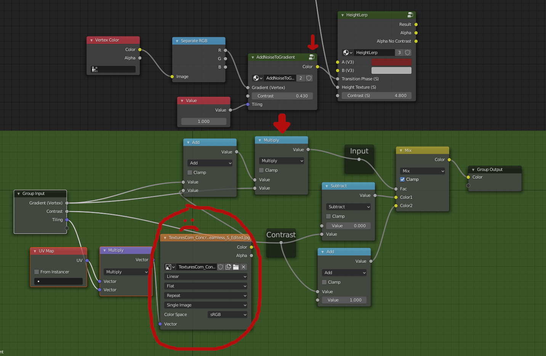Click Color output socket on Vertex Color node

[140, 49]
